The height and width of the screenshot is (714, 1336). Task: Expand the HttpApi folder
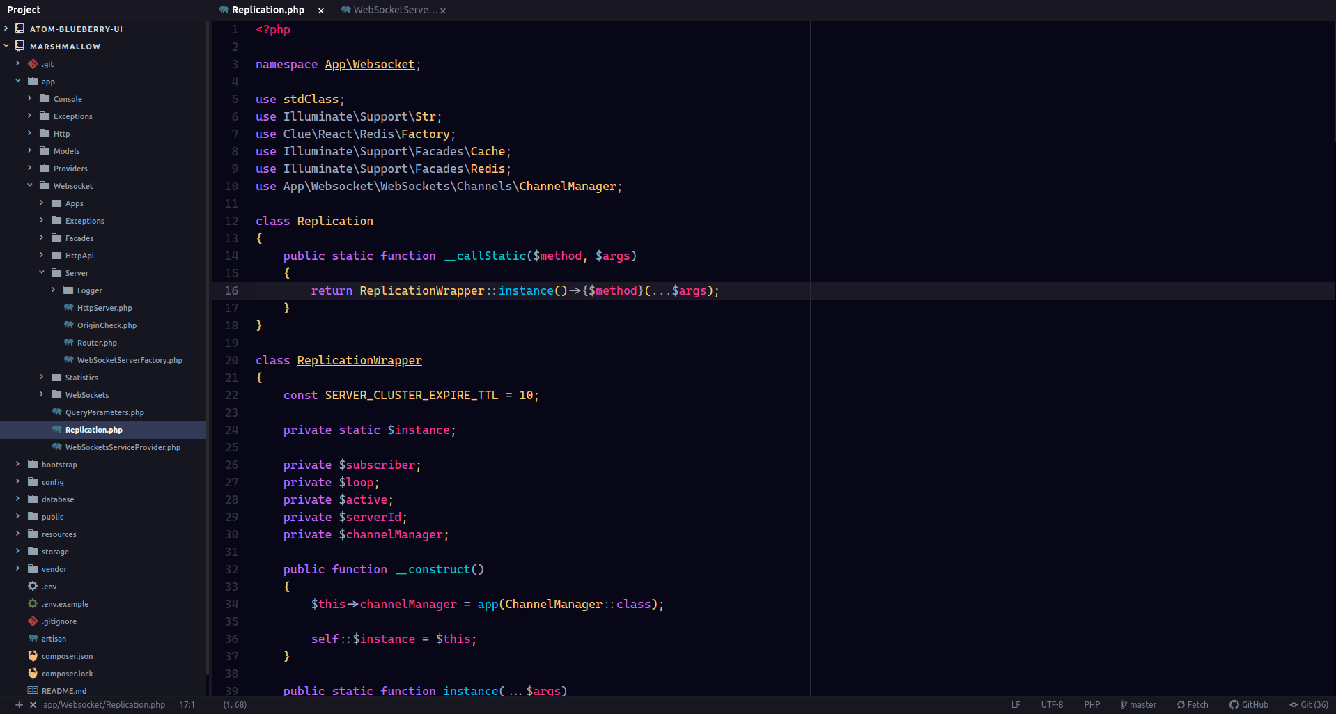[42, 255]
